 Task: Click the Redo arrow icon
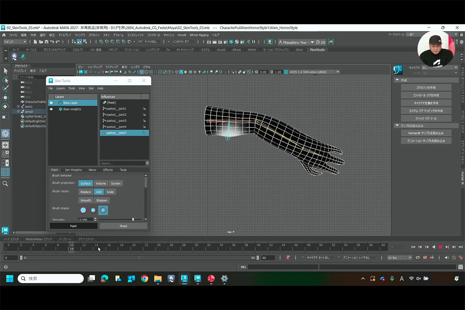point(57,42)
